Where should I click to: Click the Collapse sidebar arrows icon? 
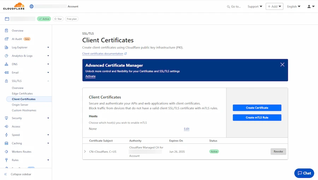click(6, 174)
